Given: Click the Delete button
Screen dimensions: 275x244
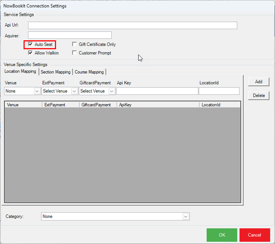Looking at the screenshot, I should [x=259, y=96].
